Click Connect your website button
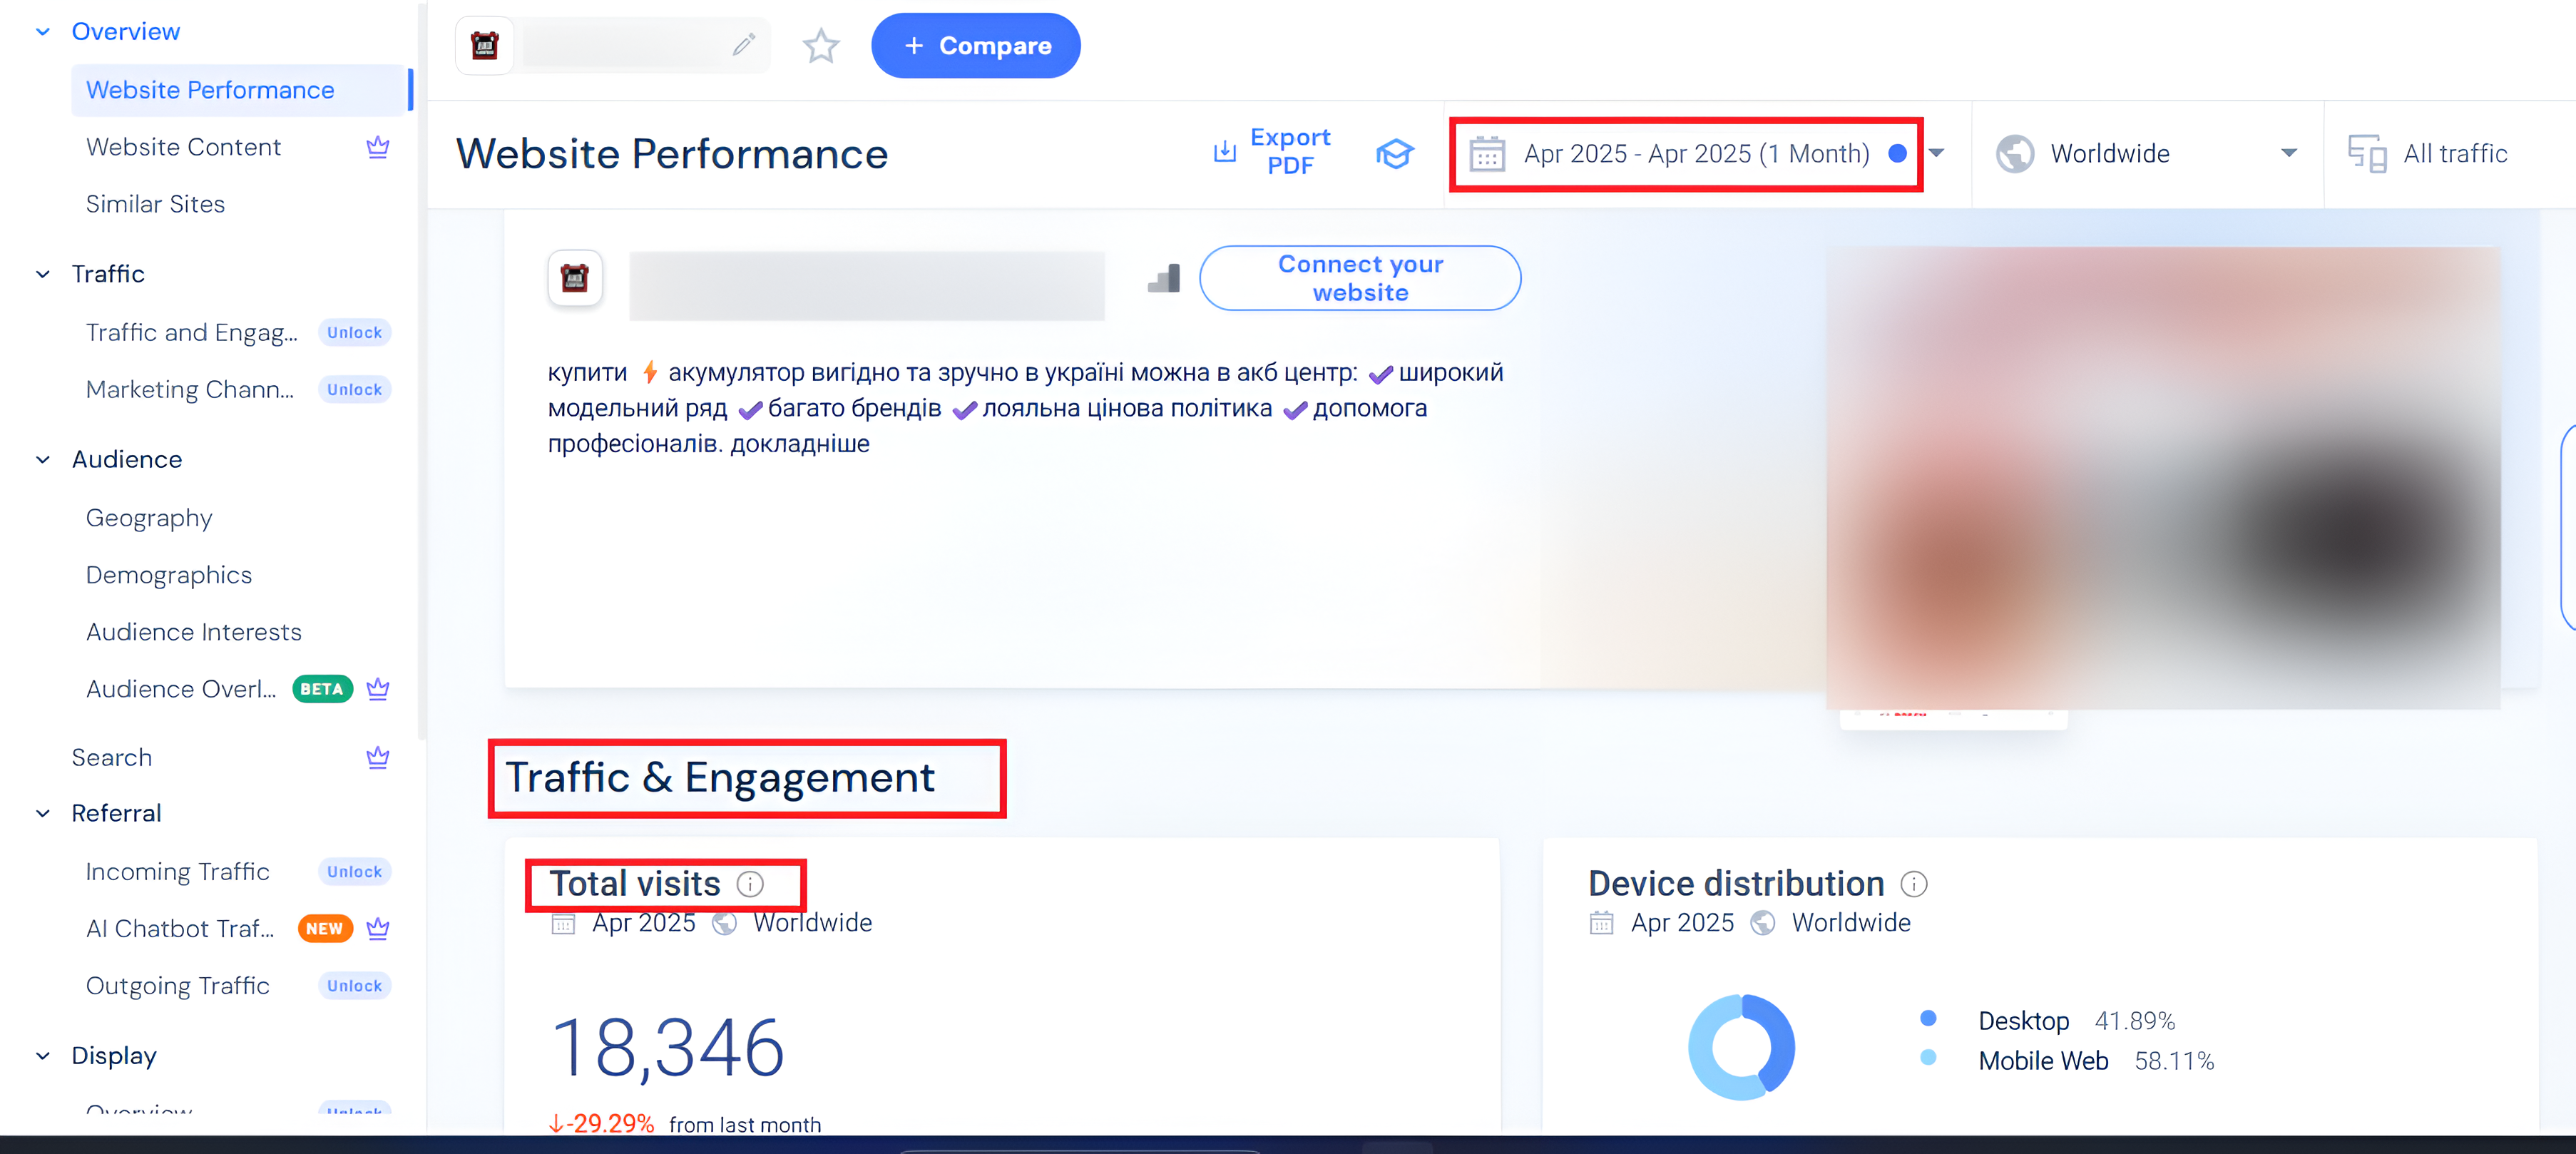 pos(1360,278)
